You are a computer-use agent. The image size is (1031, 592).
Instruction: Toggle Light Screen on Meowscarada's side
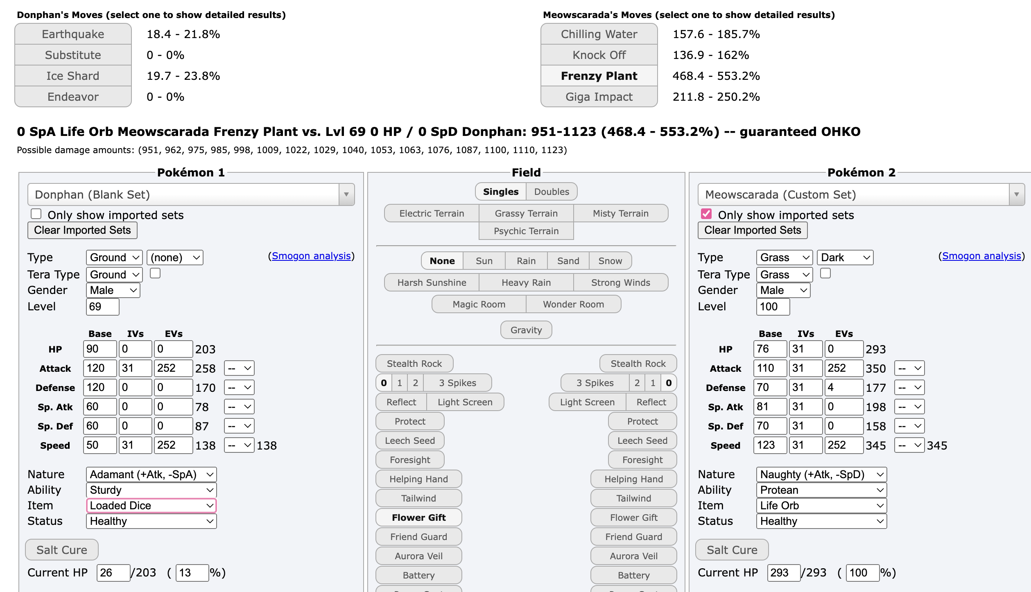pyautogui.click(x=587, y=402)
